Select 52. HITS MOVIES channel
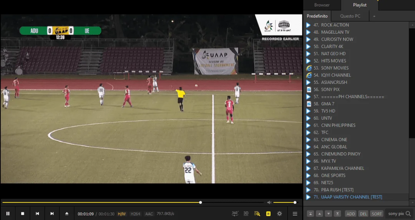The image size is (415, 220). tap(356, 61)
